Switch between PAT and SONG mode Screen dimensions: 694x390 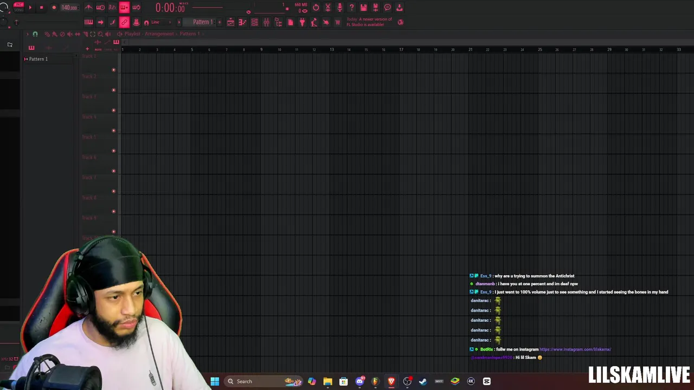tap(18, 8)
